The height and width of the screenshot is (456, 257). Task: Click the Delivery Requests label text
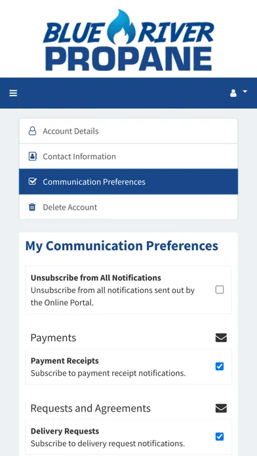pos(65,431)
